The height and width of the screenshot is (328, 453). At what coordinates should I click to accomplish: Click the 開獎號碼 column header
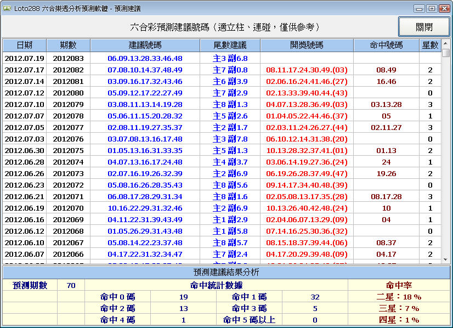(307, 45)
